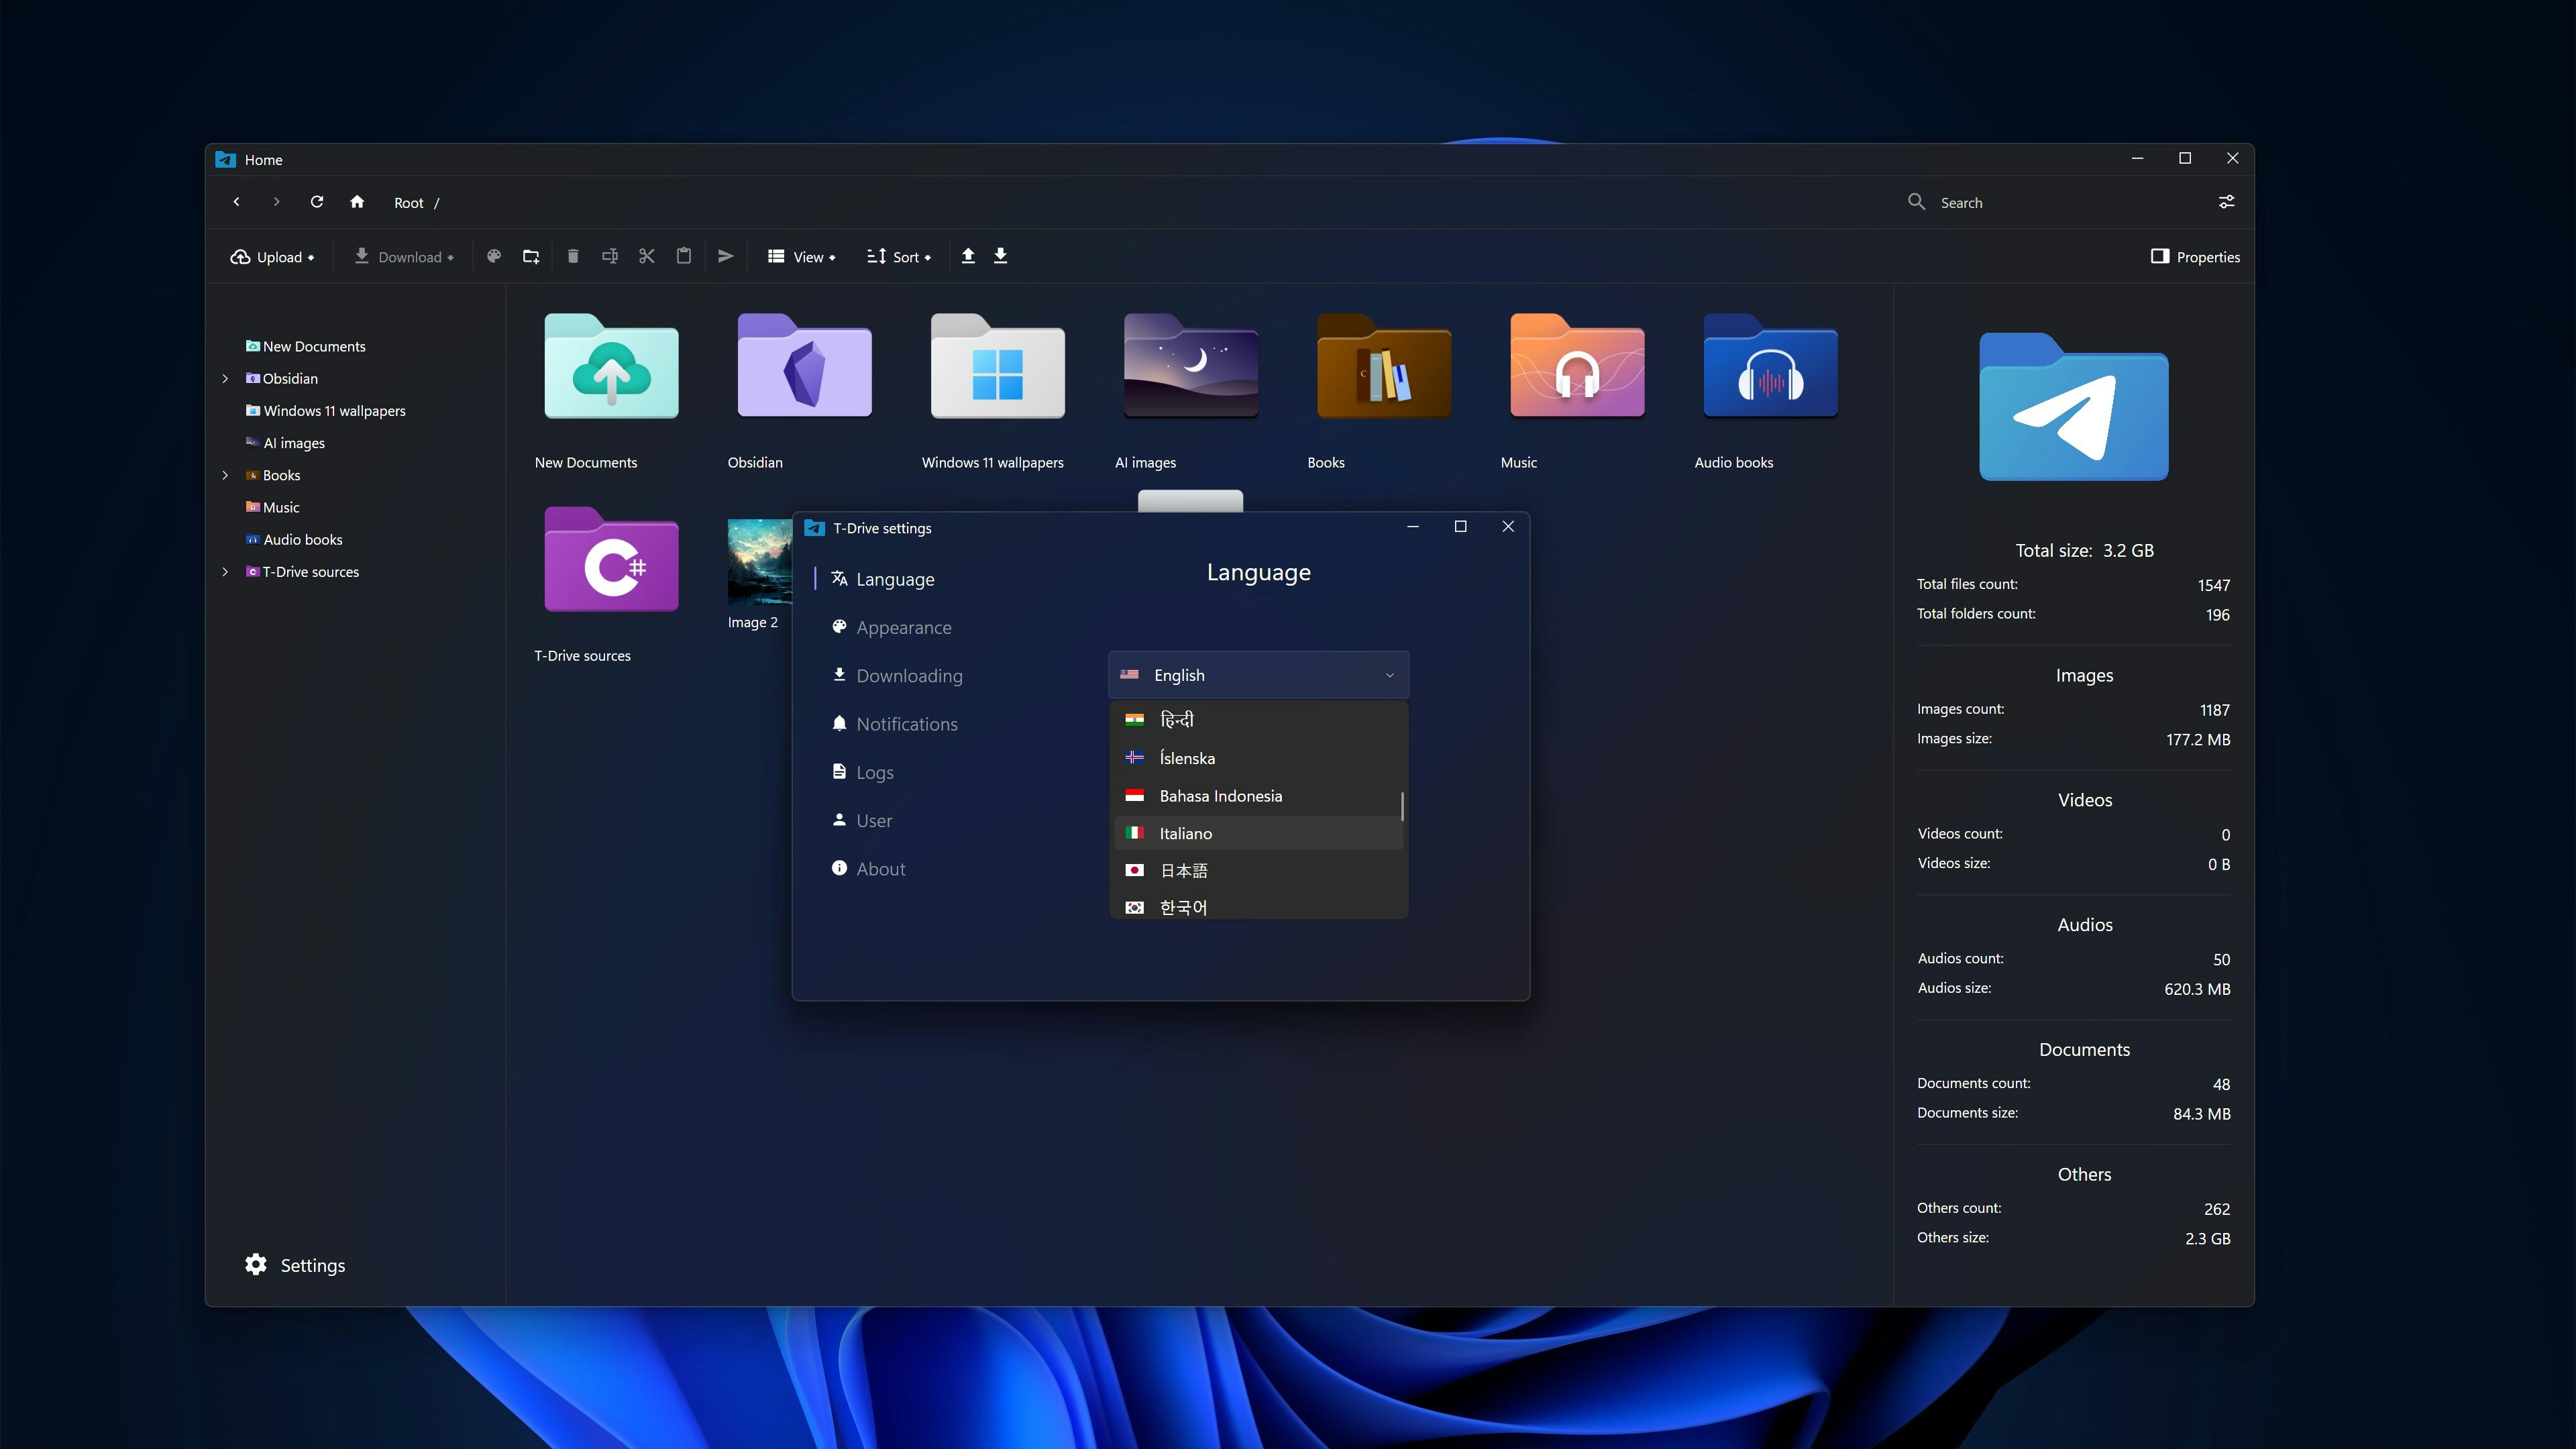This screenshot has height=1449, width=2576.
Task: Select Italiano from the language list
Action: point(1186,833)
